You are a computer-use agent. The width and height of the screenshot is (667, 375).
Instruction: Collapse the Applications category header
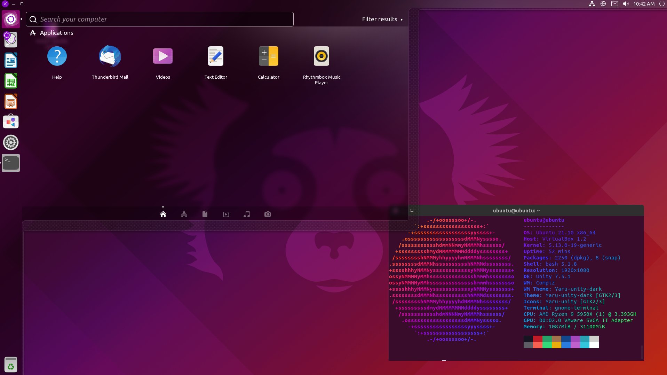[56, 33]
